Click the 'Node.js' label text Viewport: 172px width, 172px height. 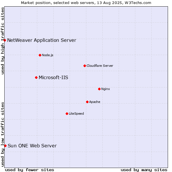pos(48,55)
